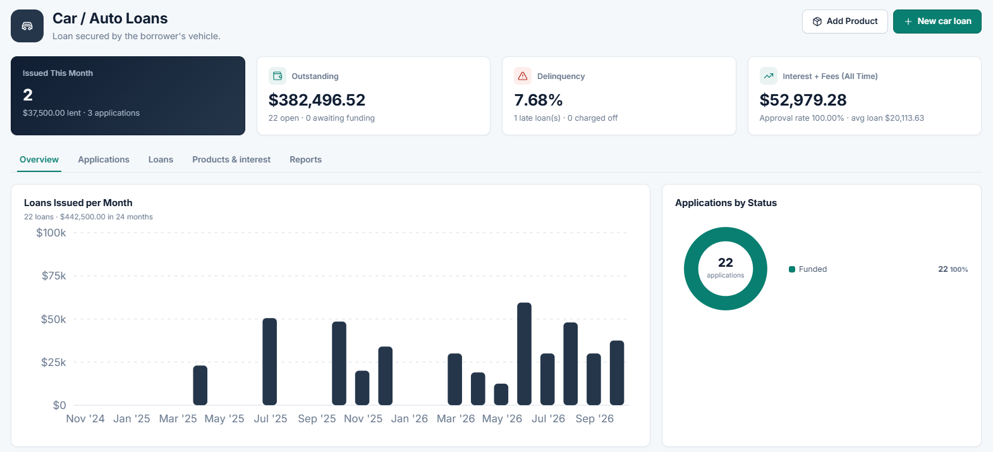The image size is (993, 452).
Task: Click the Mar '26 axis label
Action: 456,418
